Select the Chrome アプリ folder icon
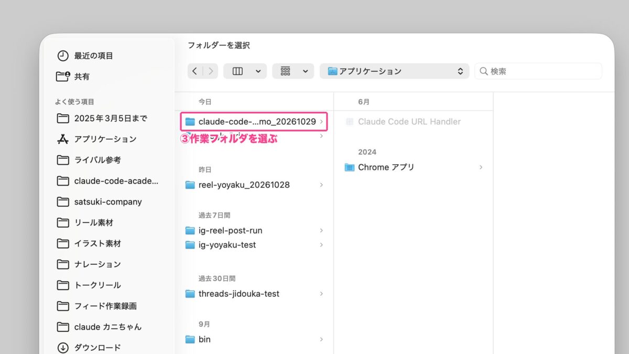The width and height of the screenshot is (629, 354). pyautogui.click(x=350, y=167)
